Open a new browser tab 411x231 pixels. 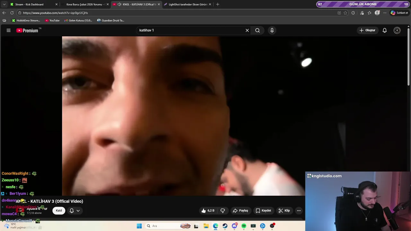218,4
